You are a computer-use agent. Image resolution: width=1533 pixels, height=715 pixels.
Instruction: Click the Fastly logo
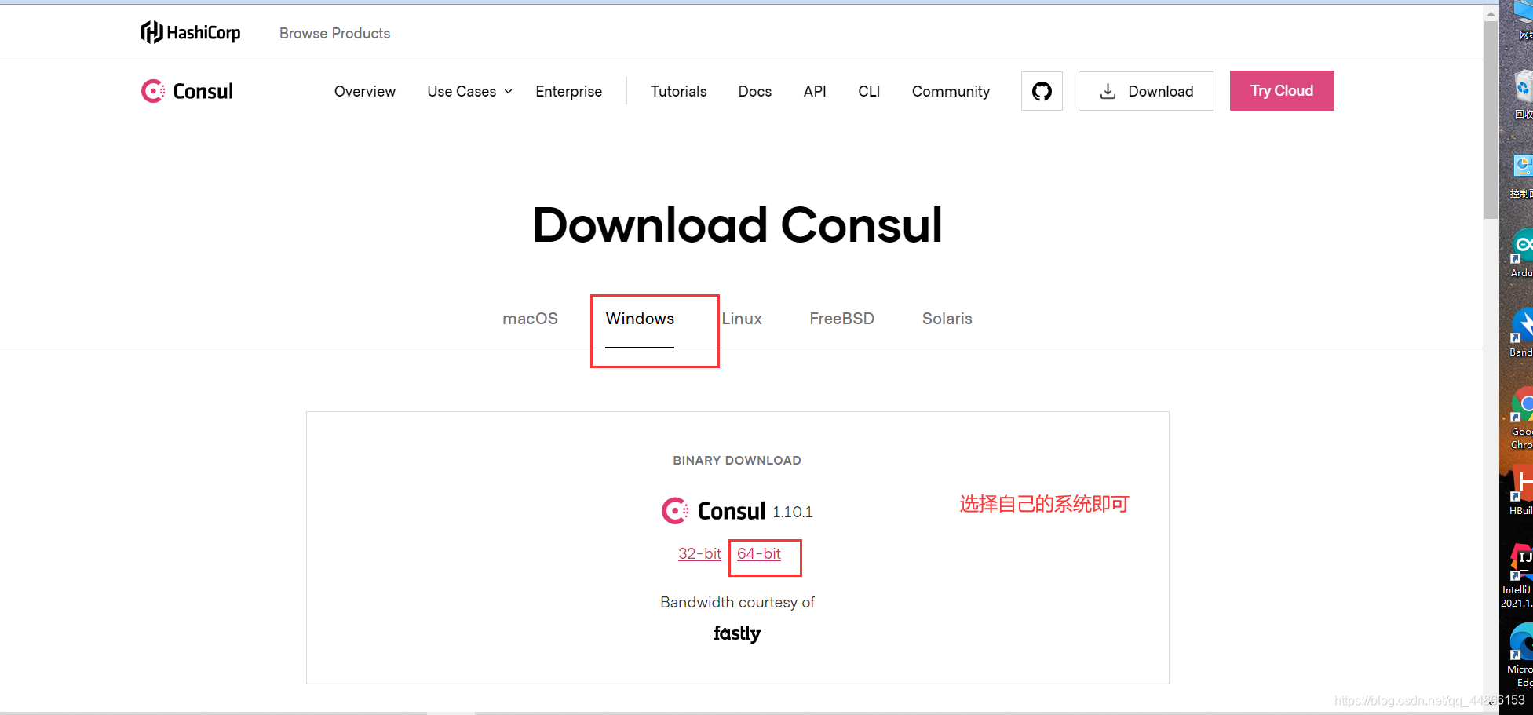coord(737,633)
